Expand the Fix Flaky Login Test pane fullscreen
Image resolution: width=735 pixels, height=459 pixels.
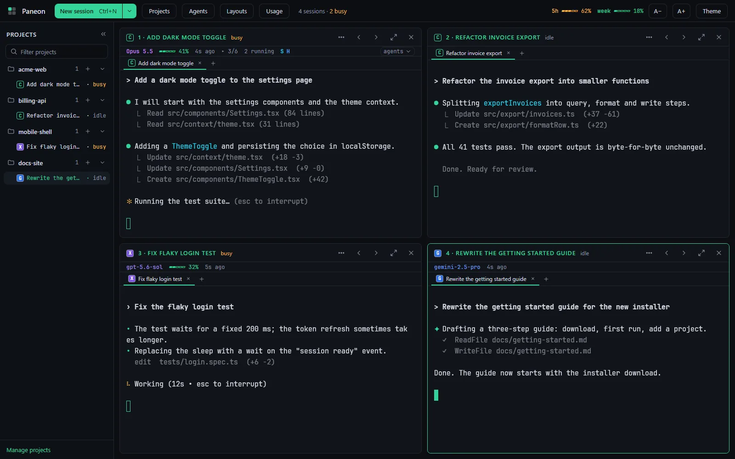(x=394, y=253)
